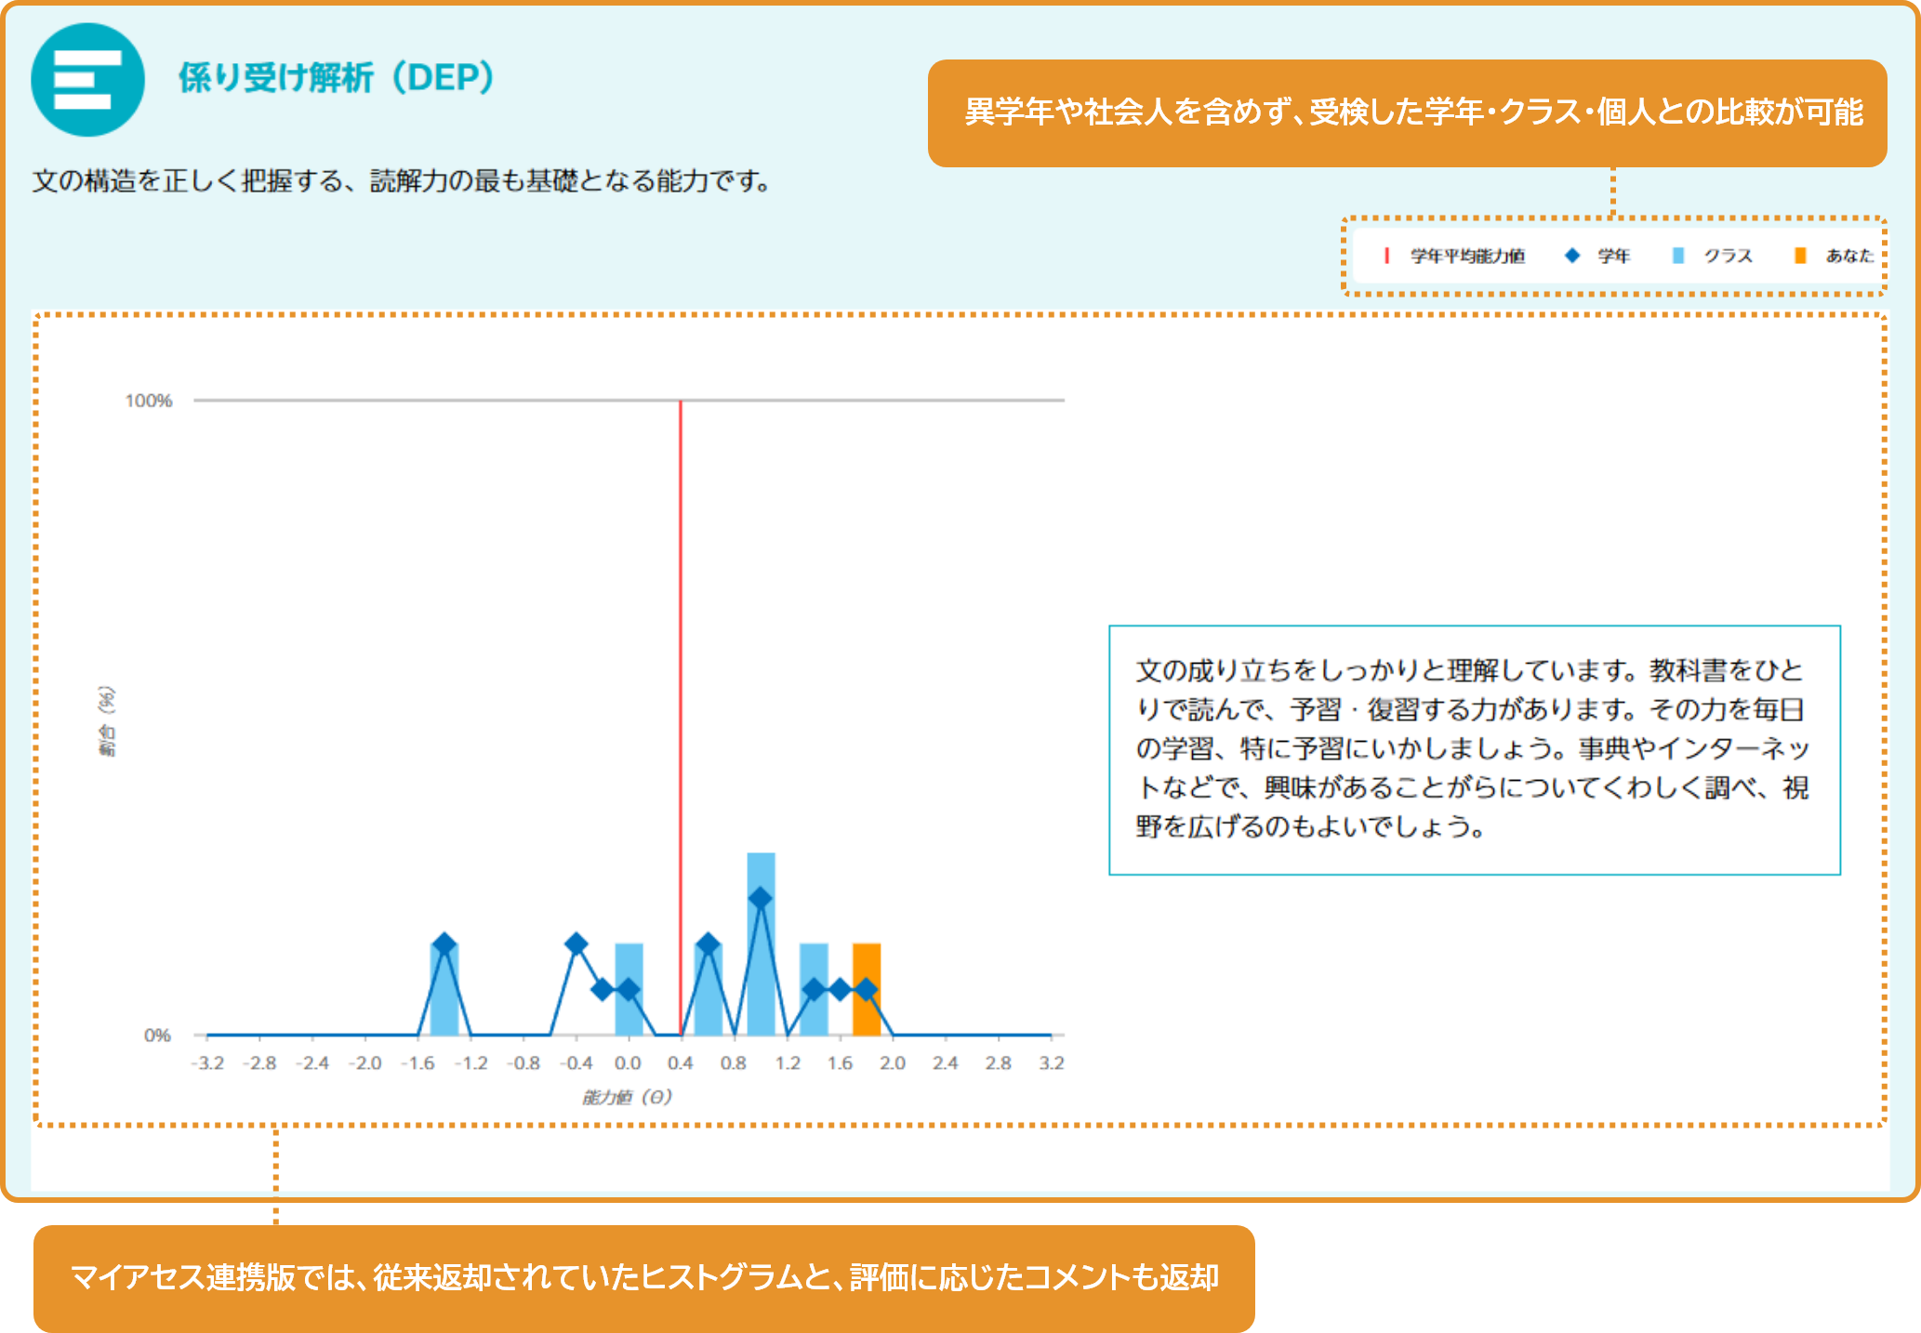
Task: Click the evaluation comment text box
Action: click(1475, 750)
